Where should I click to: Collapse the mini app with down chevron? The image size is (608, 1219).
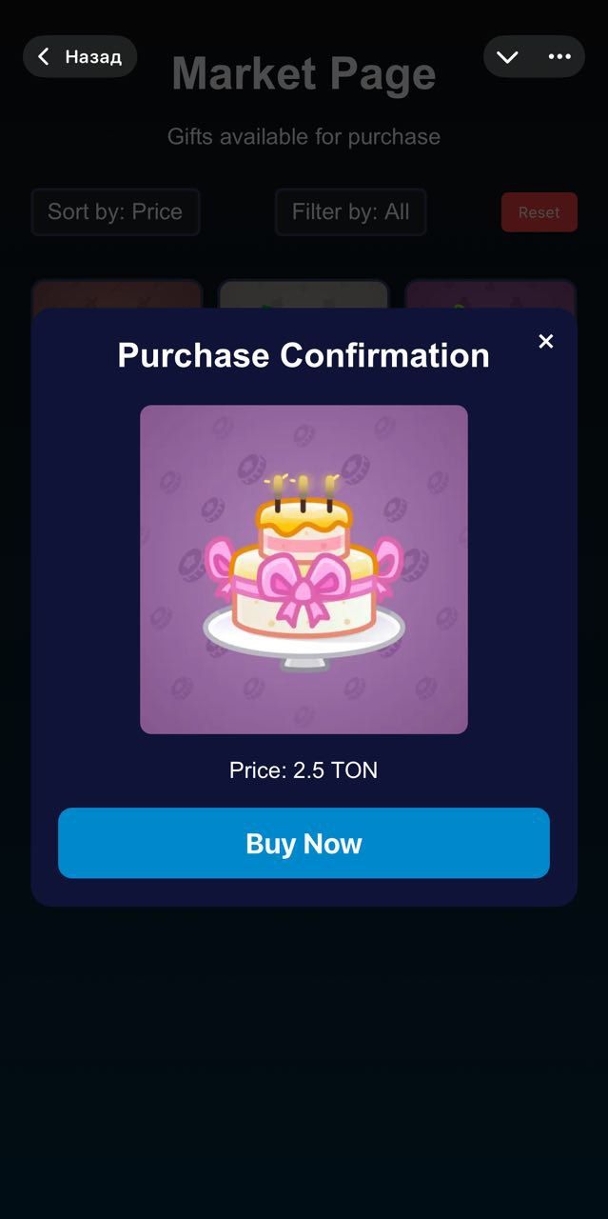click(508, 57)
